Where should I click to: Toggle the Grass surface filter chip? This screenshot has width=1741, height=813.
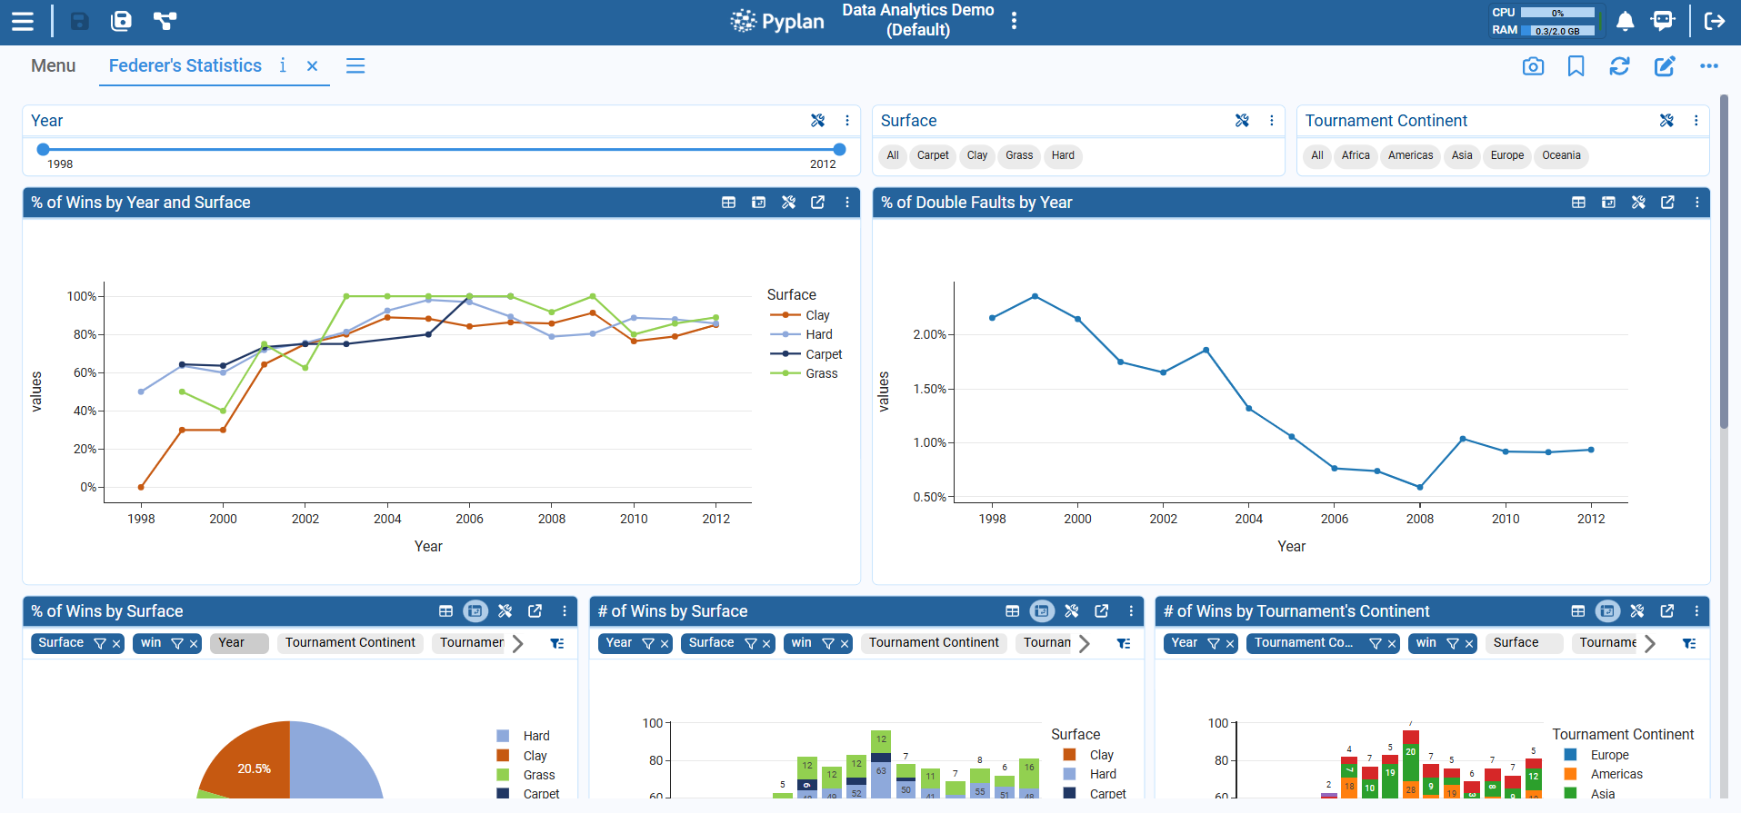[1018, 155]
